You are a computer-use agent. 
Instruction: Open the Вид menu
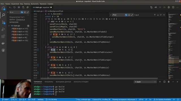pos(21,4)
